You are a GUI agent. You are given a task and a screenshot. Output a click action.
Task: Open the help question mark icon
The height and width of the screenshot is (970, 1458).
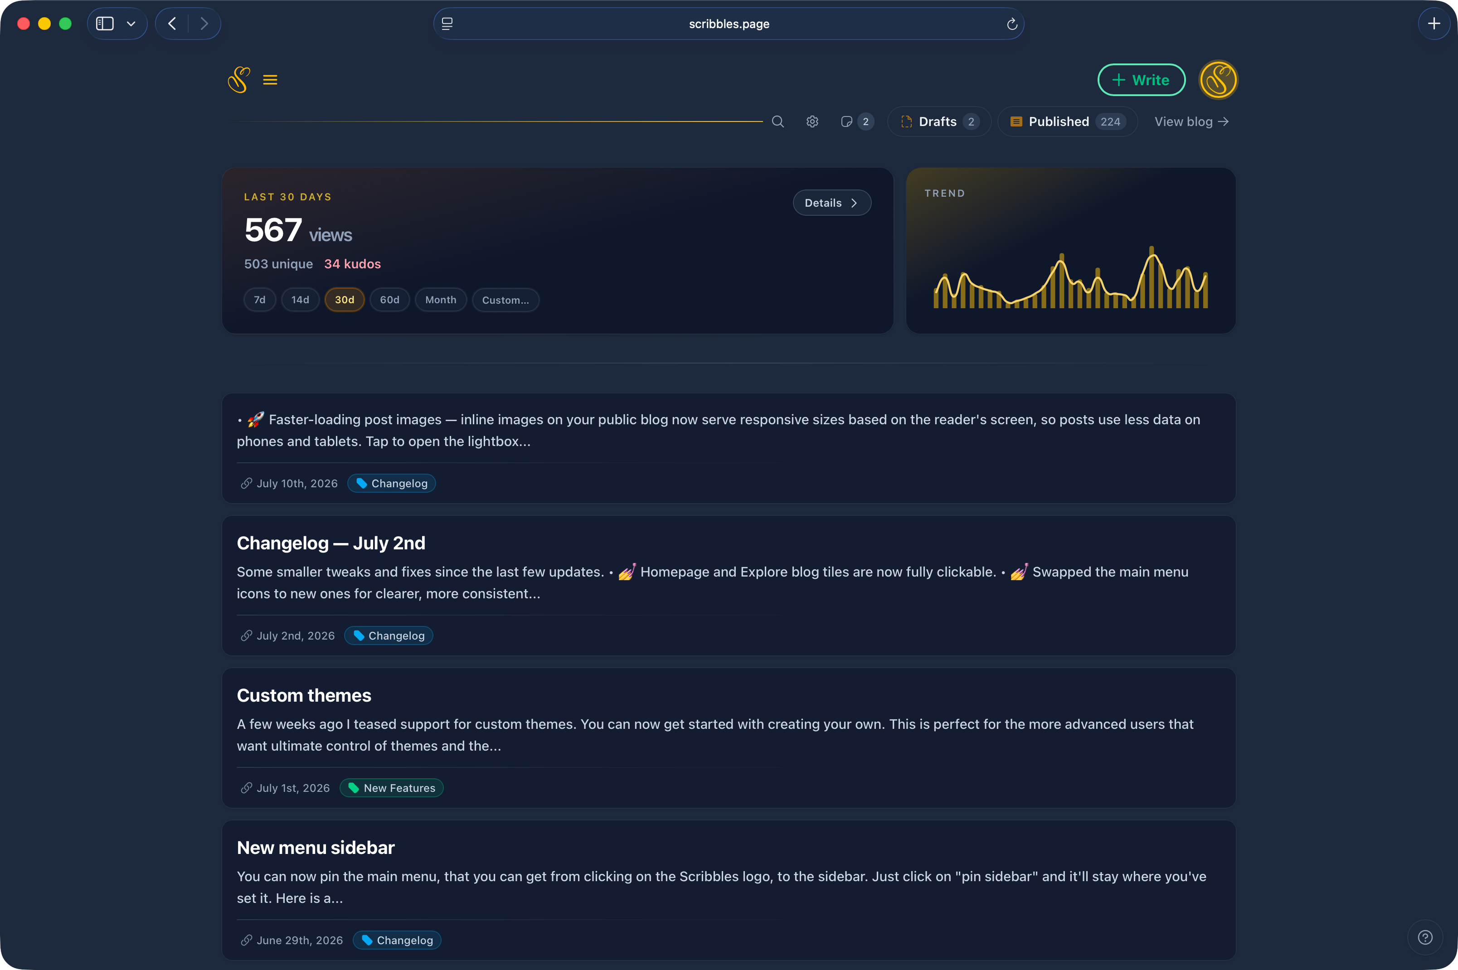coord(1425,937)
